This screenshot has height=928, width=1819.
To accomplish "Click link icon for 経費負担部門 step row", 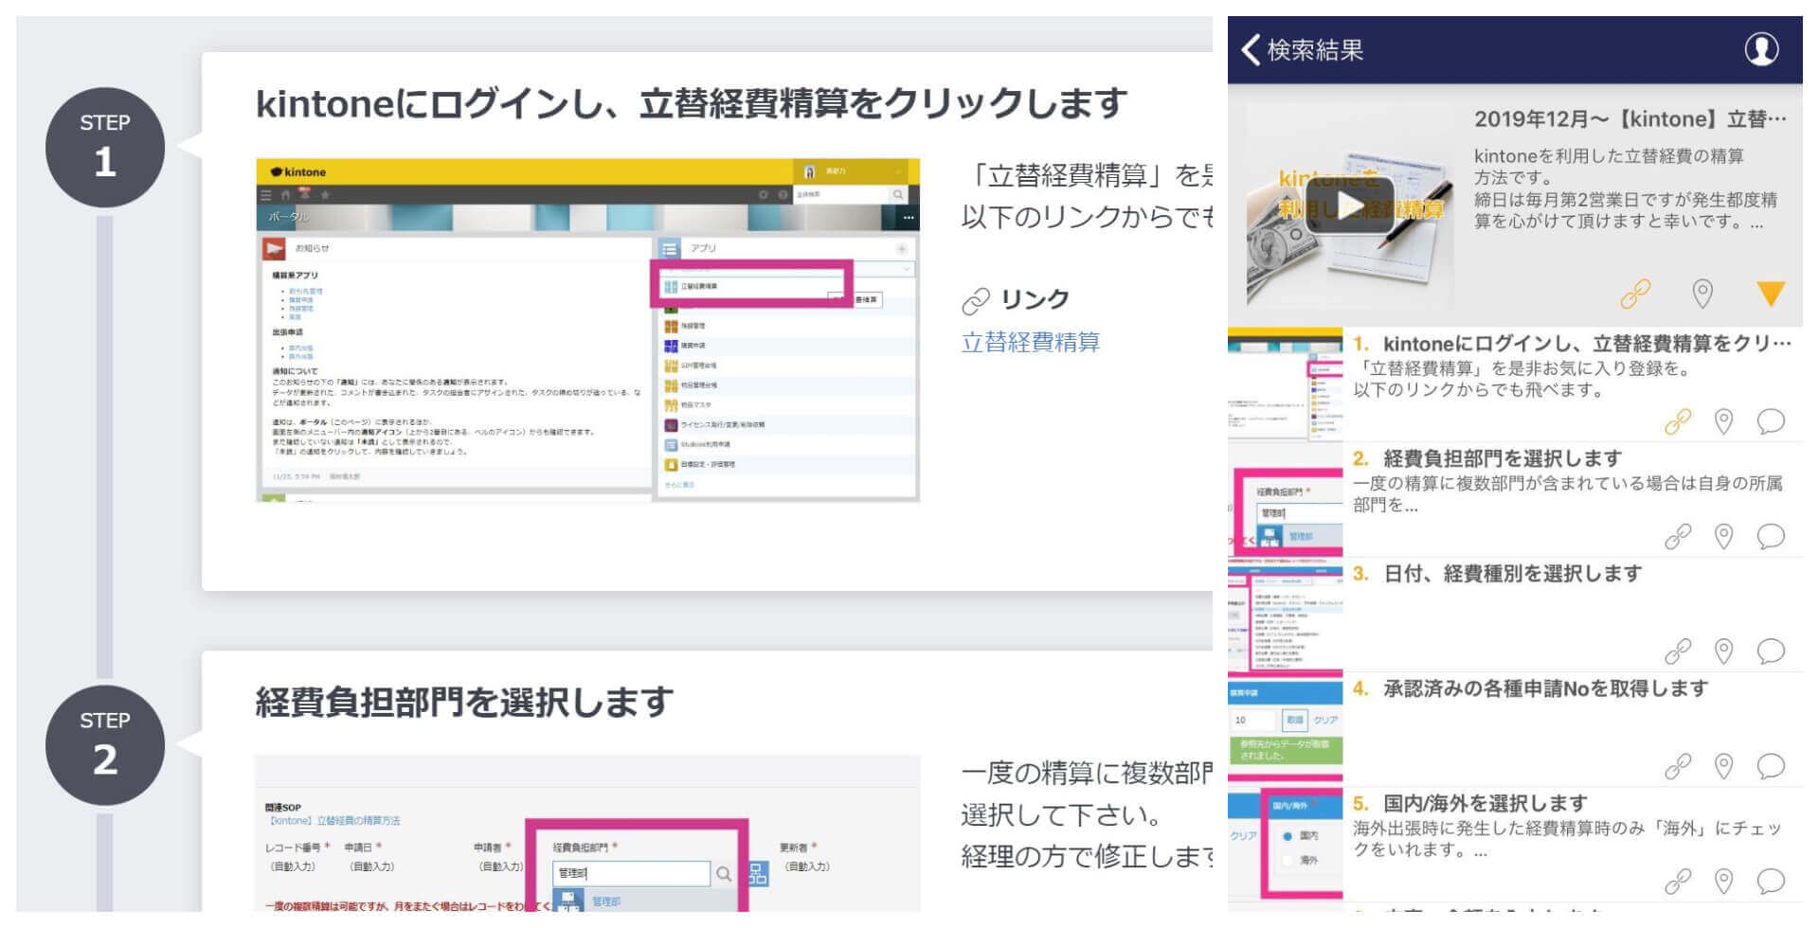I will [1678, 537].
